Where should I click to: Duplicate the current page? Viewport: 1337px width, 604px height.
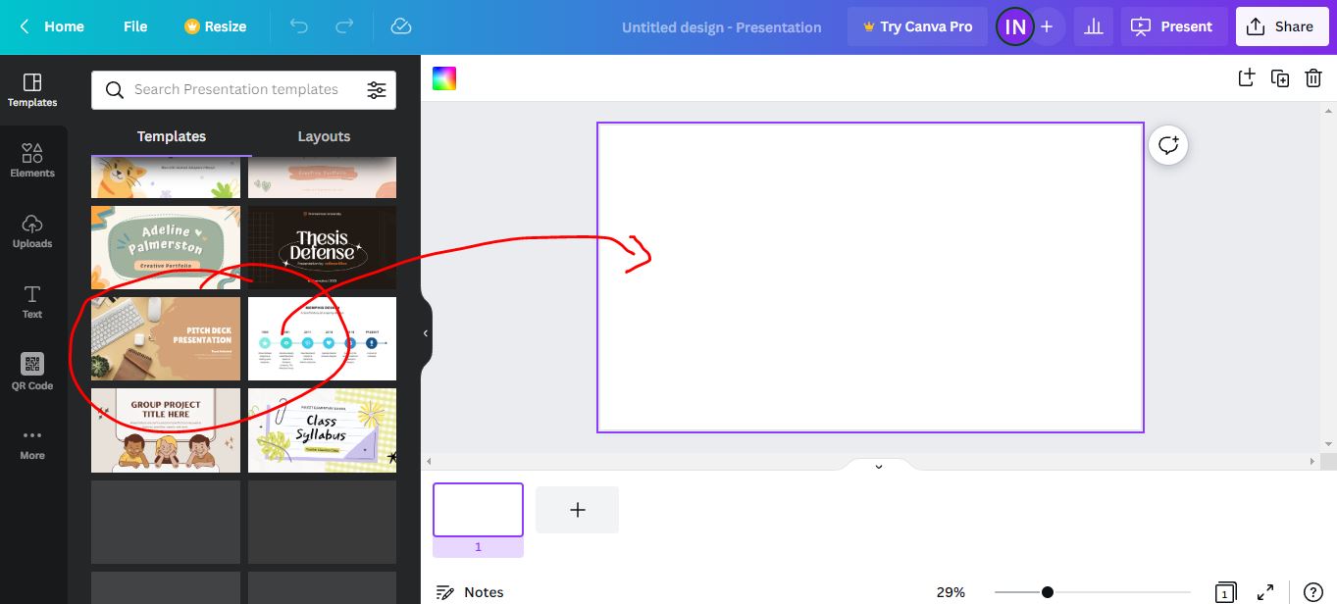1279,77
